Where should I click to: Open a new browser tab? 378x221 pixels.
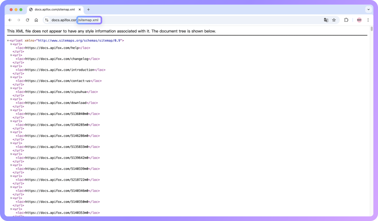coord(89,9)
